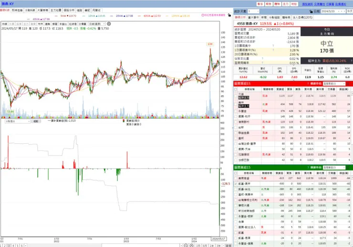353x247 pixels.
Task: Open 法人目標(120元) tab
Action: coord(302,17)
